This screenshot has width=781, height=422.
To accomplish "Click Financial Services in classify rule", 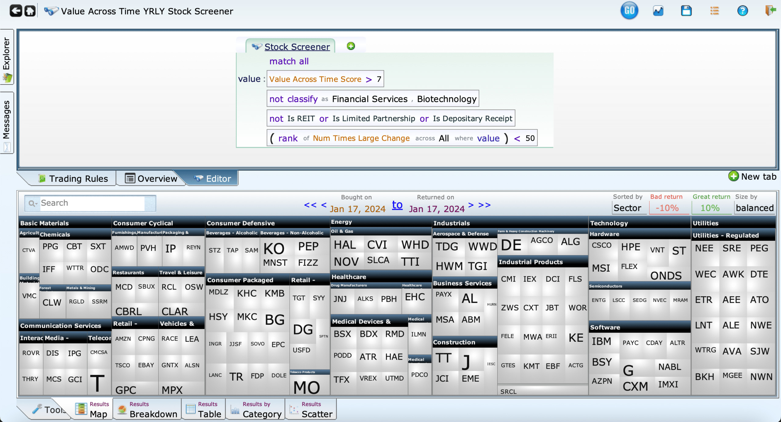I will (x=370, y=99).
